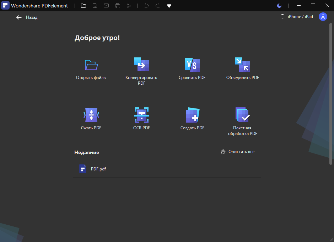Click the broom icon beside Очистить все
Viewport: 334px width, 242px height.
point(223,152)
